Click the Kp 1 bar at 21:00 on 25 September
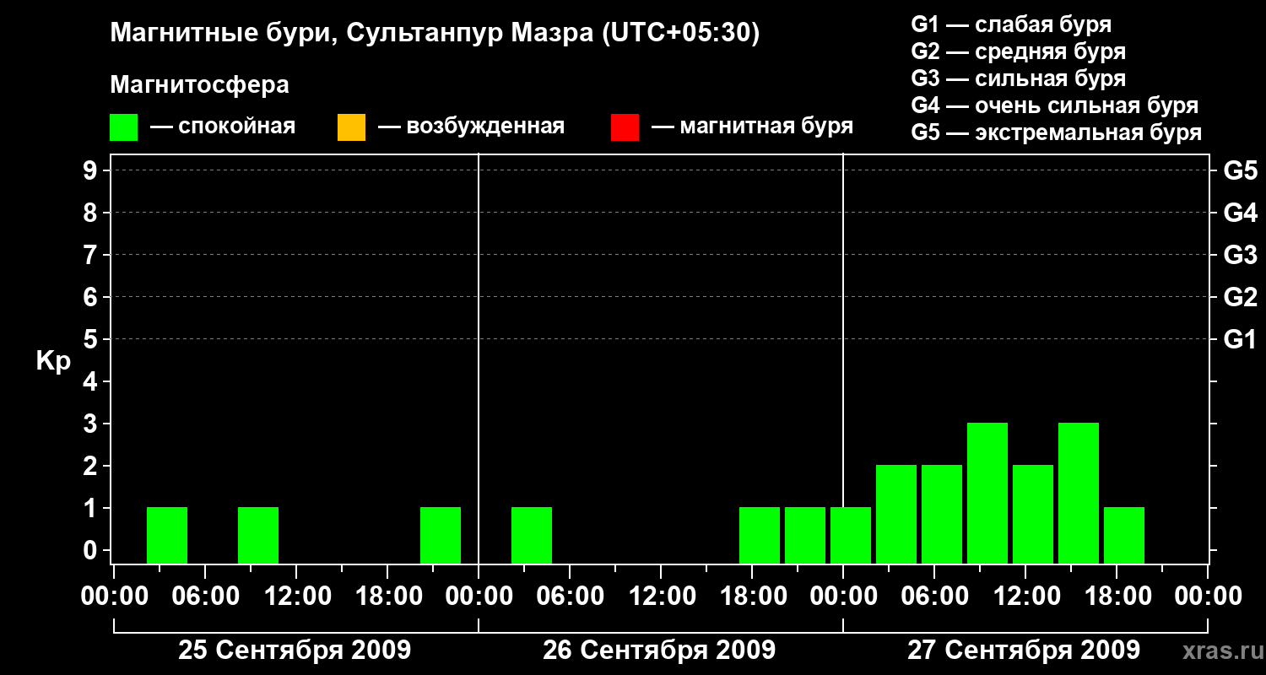This screenshot has width=1266, height=675. point(441,535)
